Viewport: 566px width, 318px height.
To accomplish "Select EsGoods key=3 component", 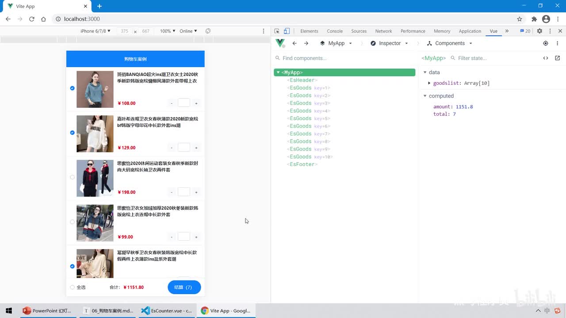I will coord(309,103).
